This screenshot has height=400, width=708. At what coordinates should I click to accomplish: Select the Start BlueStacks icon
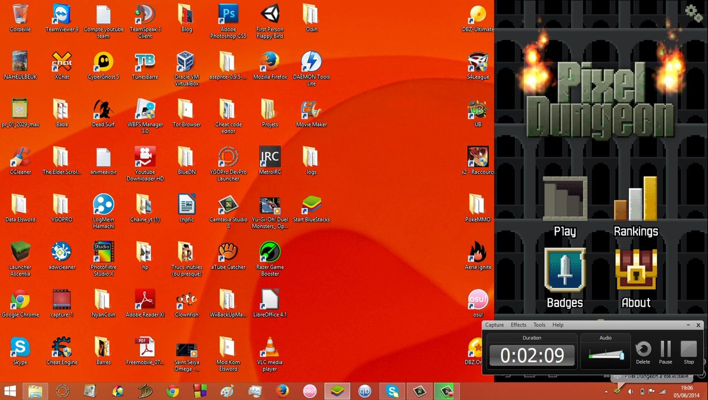311,205
